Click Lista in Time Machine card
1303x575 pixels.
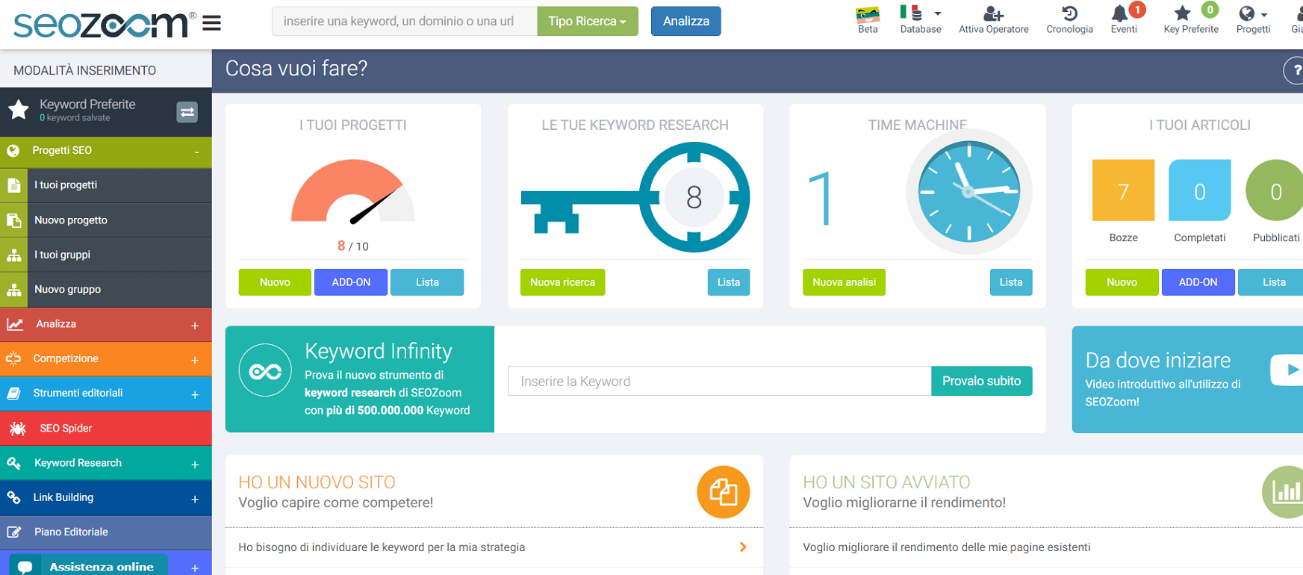point(1011,282)
